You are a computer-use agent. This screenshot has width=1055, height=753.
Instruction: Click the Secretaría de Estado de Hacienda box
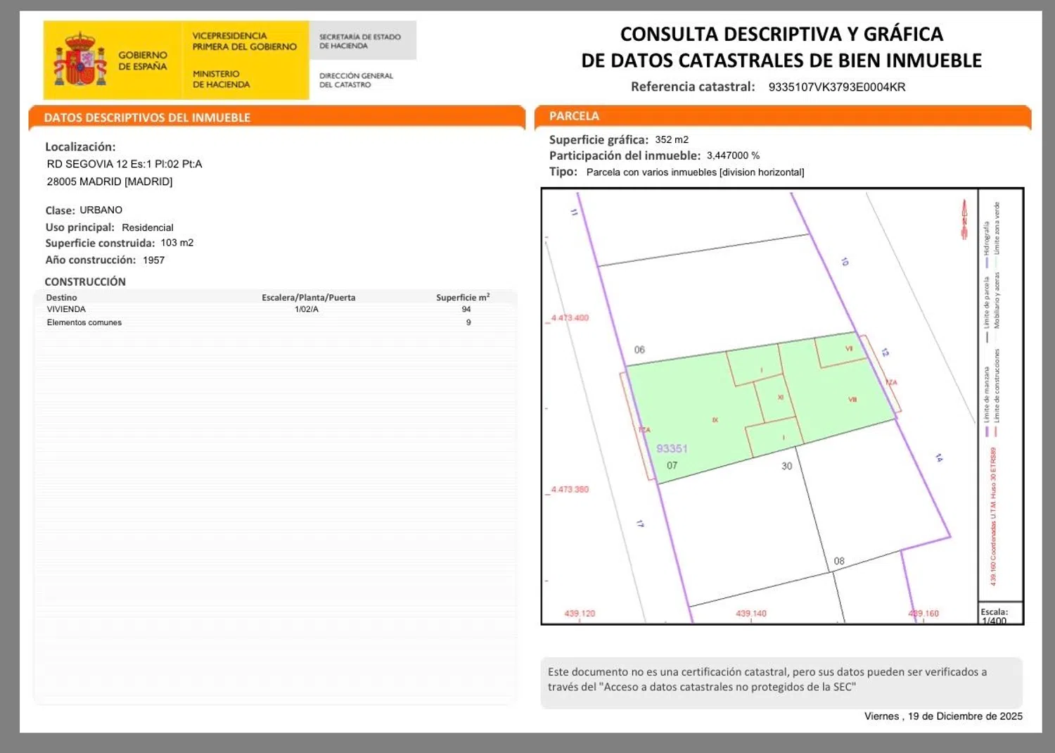tap(362, 41)
